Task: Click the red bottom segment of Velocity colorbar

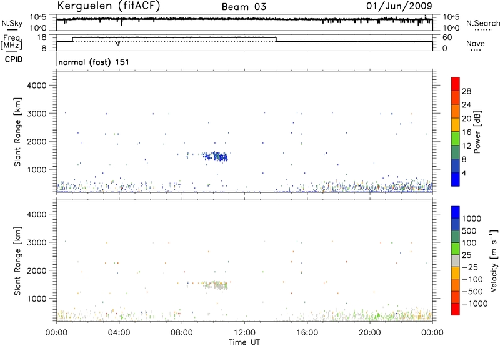Action: click(x=456, y=309)
